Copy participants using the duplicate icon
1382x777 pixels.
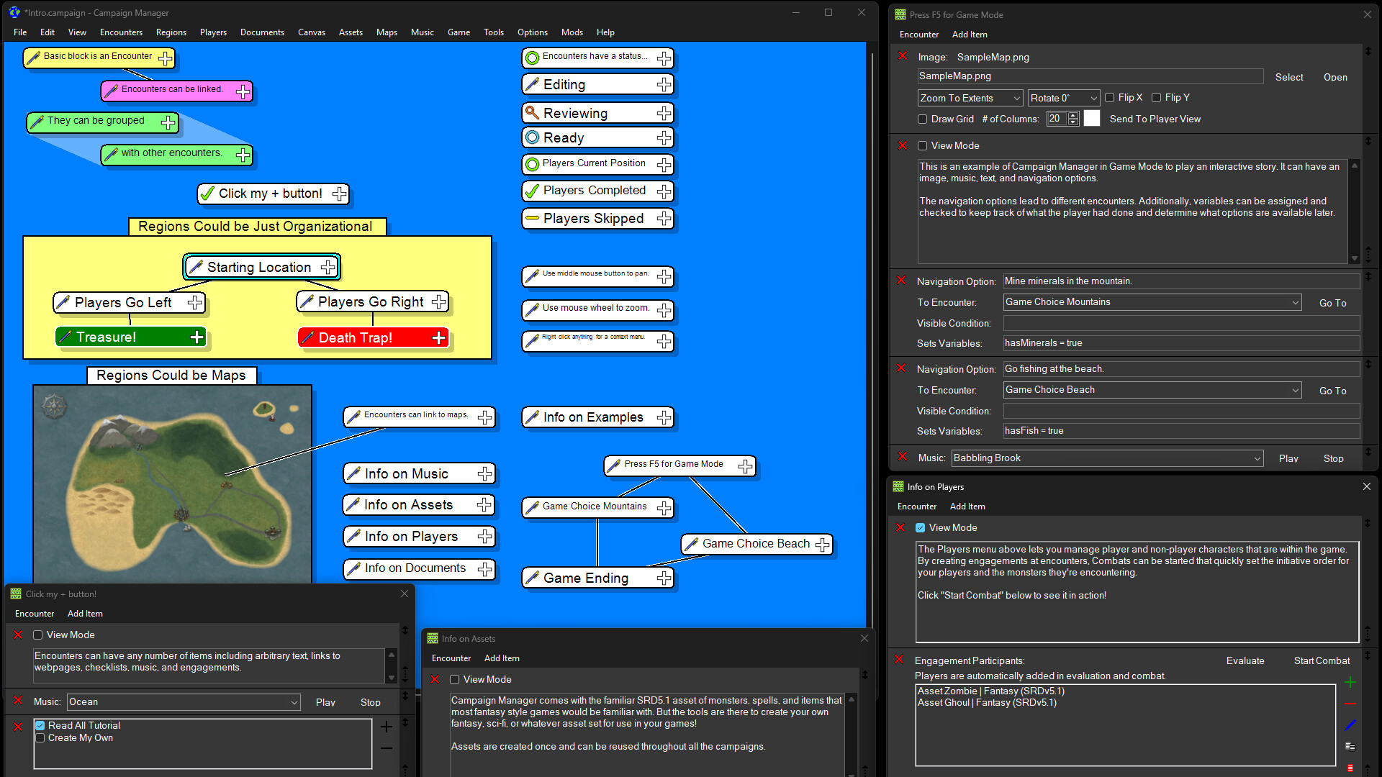(x=1351, y=746)
